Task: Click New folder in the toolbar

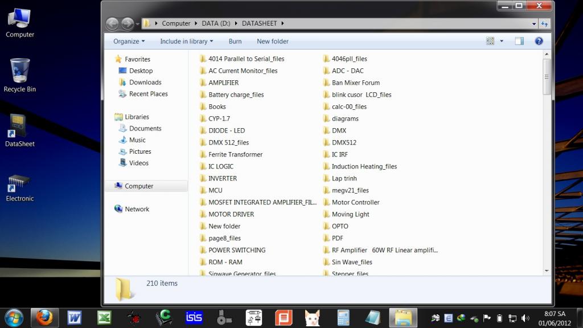Action: pyautogui.click(x=273, y=41)
